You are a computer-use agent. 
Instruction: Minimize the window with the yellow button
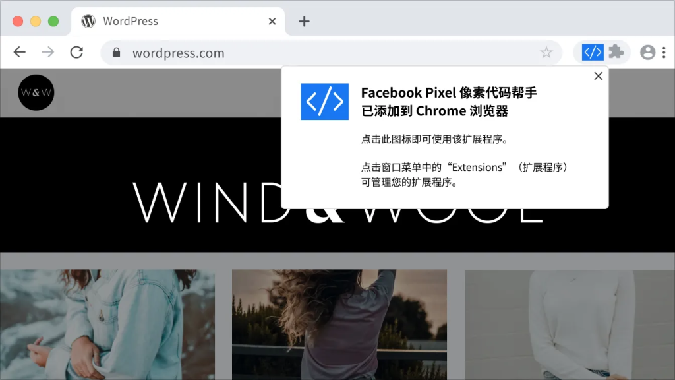tap(36, 21)
